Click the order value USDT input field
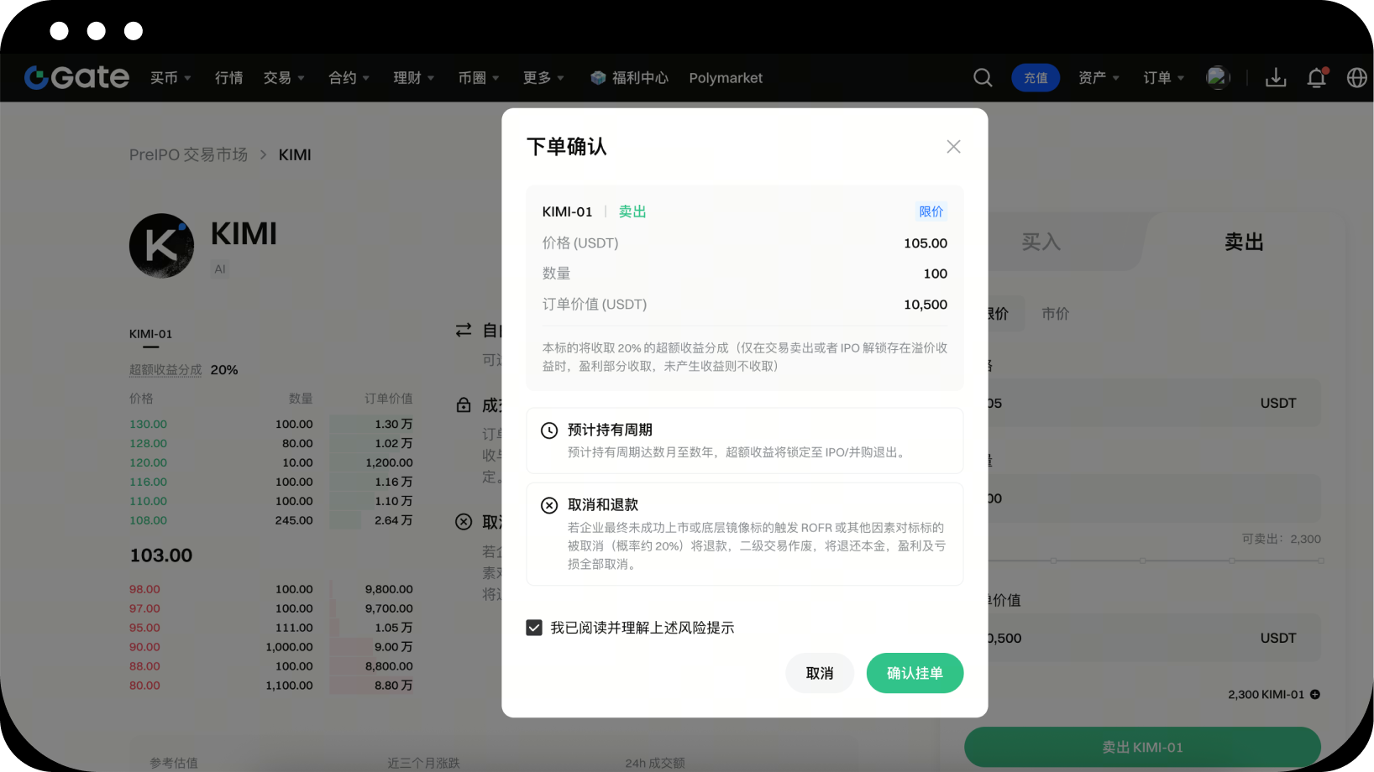This screenshot has height=772, width=1374. (1153, 638)
